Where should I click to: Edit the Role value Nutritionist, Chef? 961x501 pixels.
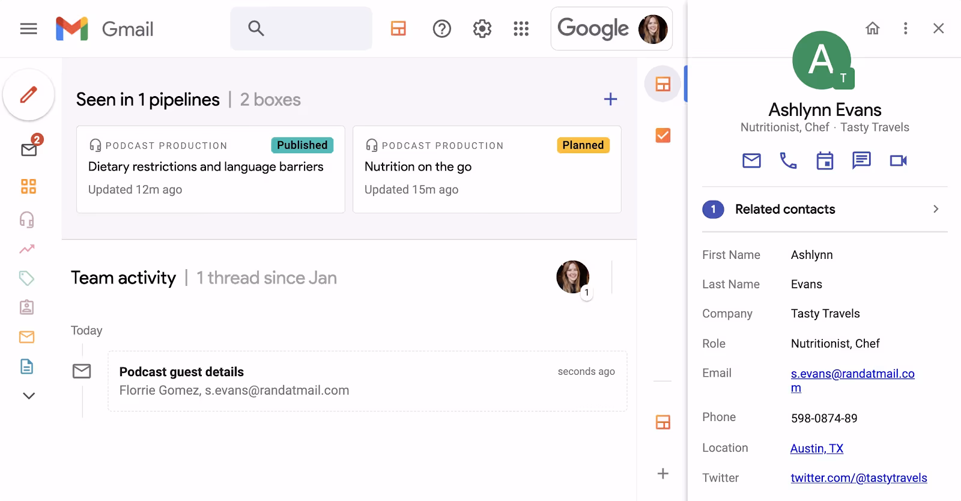(835, 344)
